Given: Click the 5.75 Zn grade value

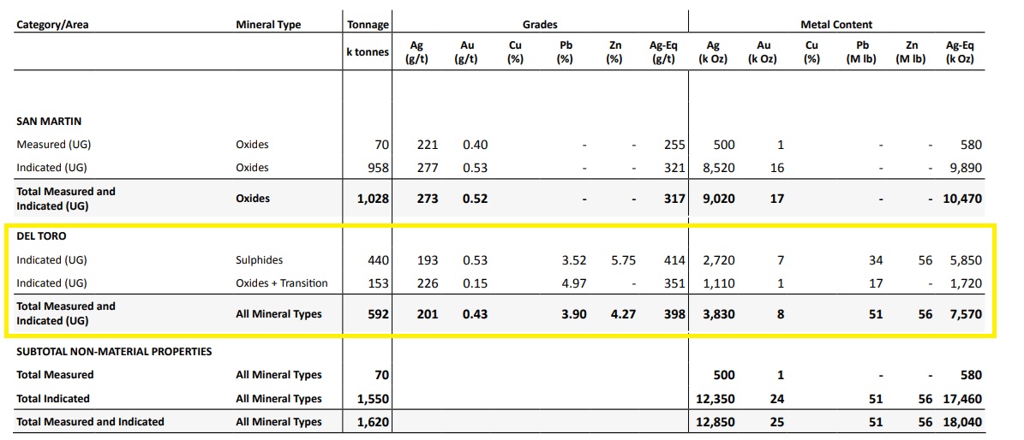Looking at the screenshot, I should coord(622,260).
